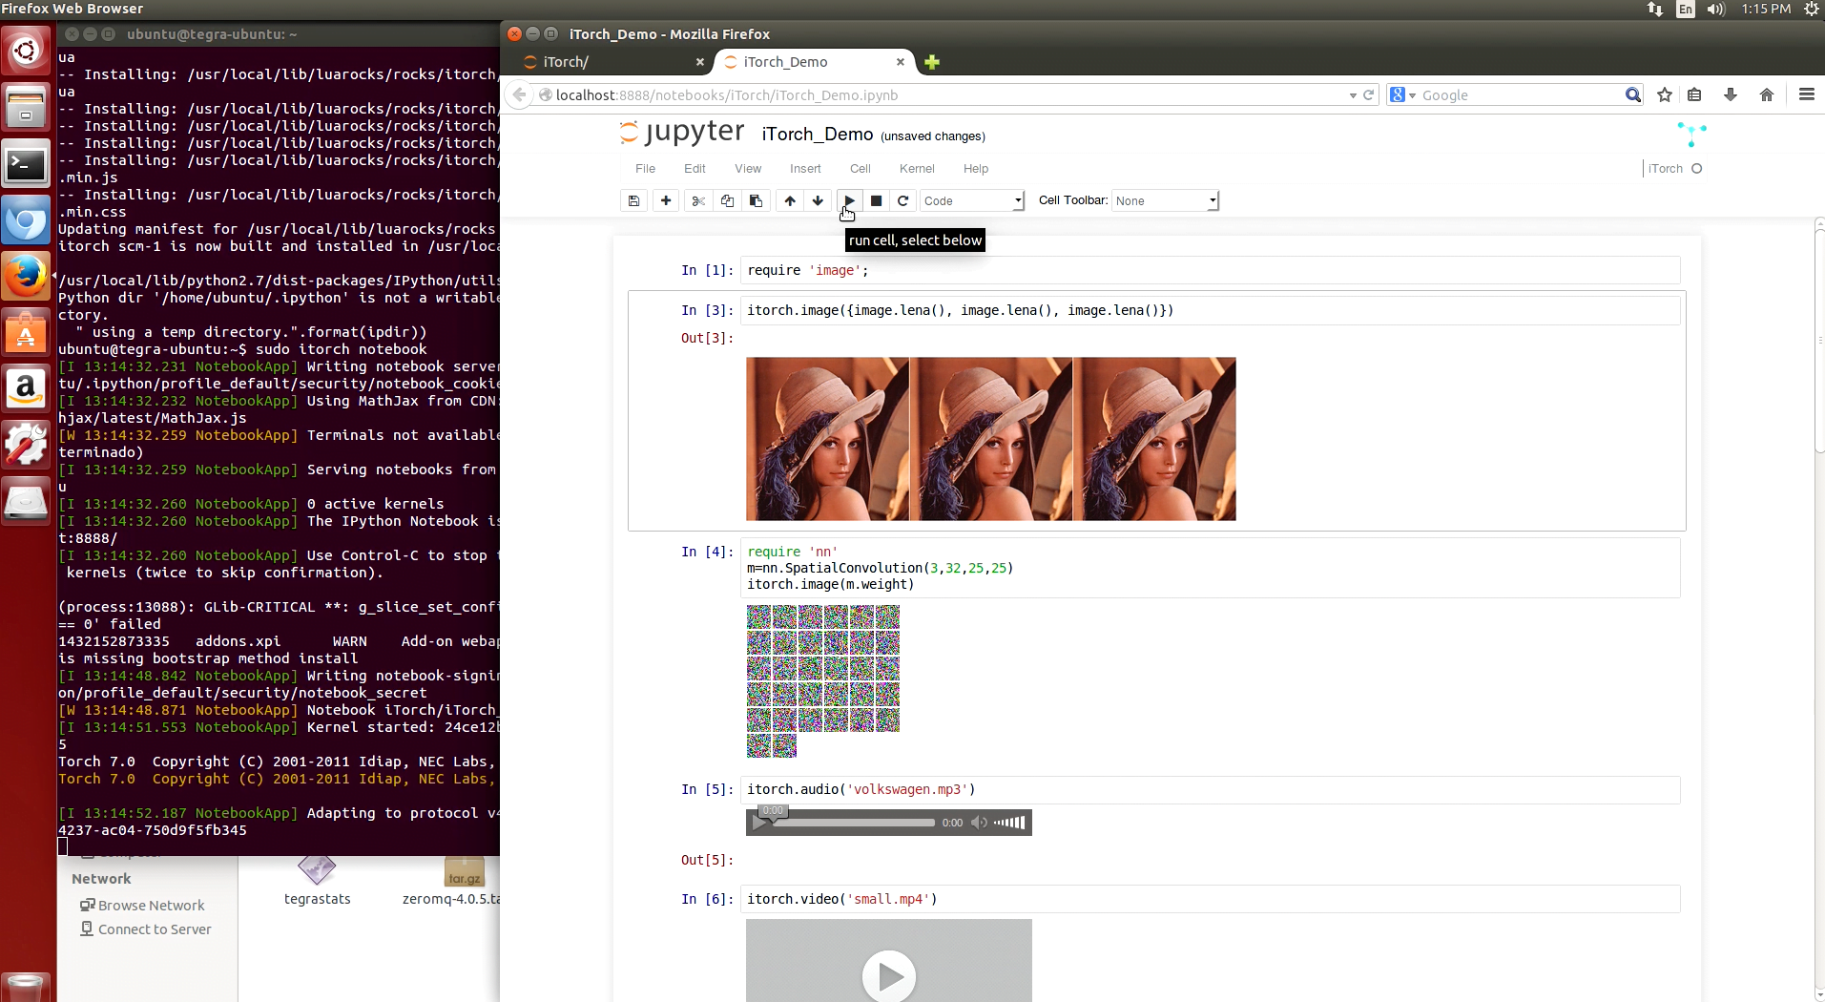Click the audio player seek bar
The width and height of the screenshot is (1825, 1002).
tap(854, 823)
